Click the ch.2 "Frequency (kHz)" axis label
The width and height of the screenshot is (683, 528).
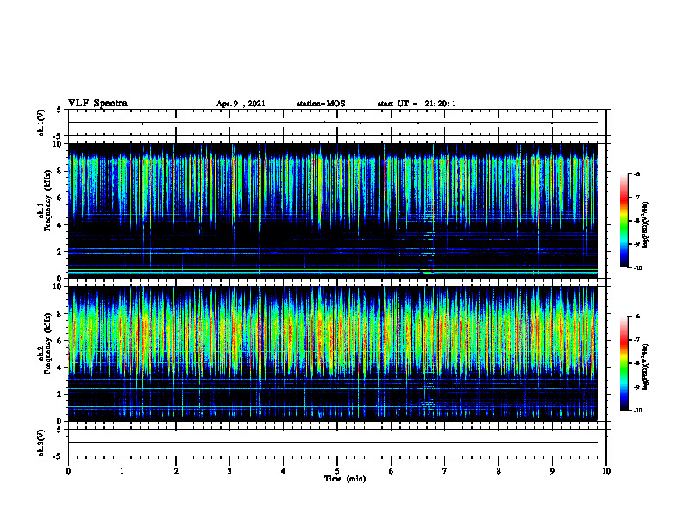click(x=48, y=343)
